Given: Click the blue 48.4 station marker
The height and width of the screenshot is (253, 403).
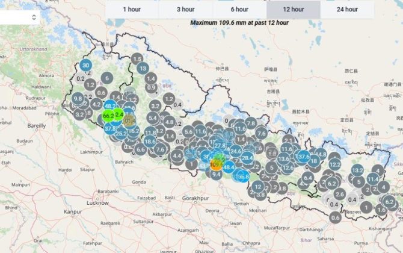Looking at the screenshot, I should coord(229,166).
